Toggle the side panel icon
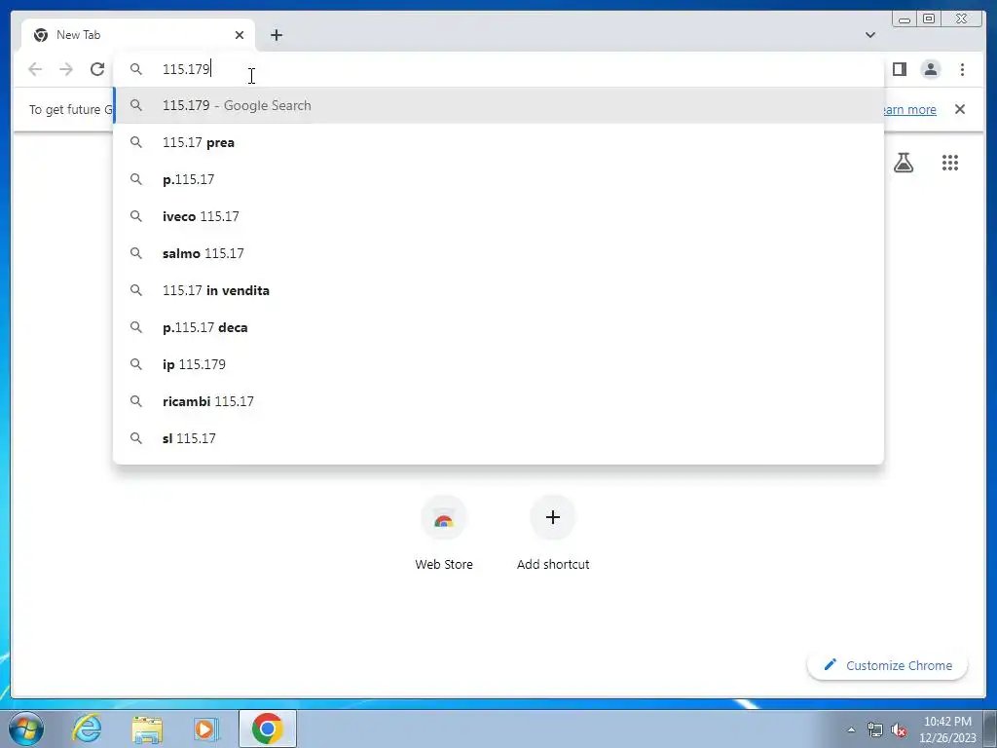The width and height of the screenshot is (997, 748). pos(899,69)
